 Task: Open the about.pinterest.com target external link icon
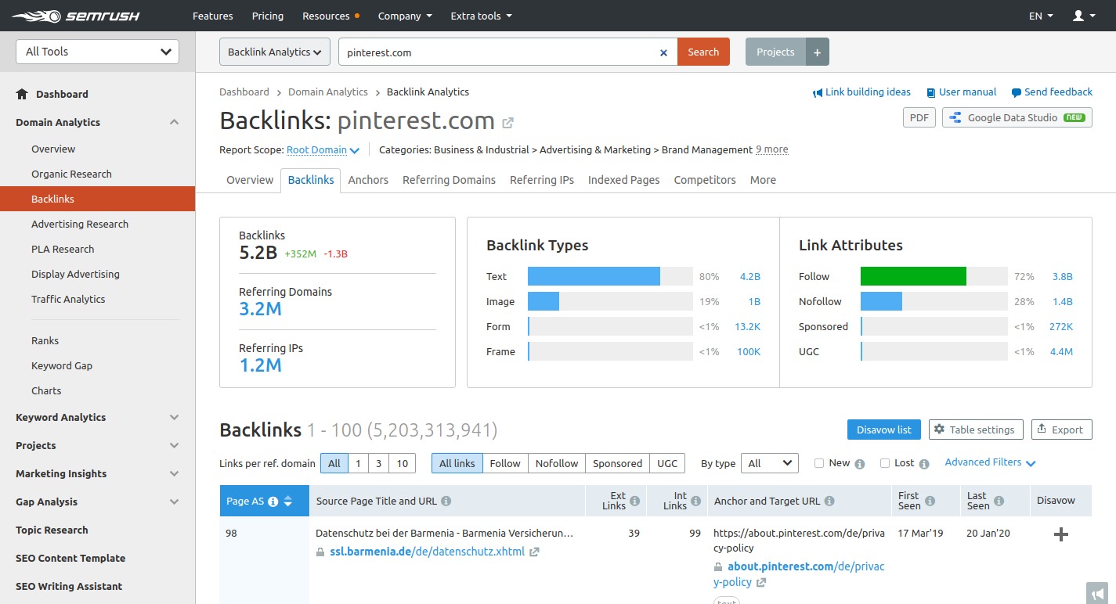coord(761,583)
